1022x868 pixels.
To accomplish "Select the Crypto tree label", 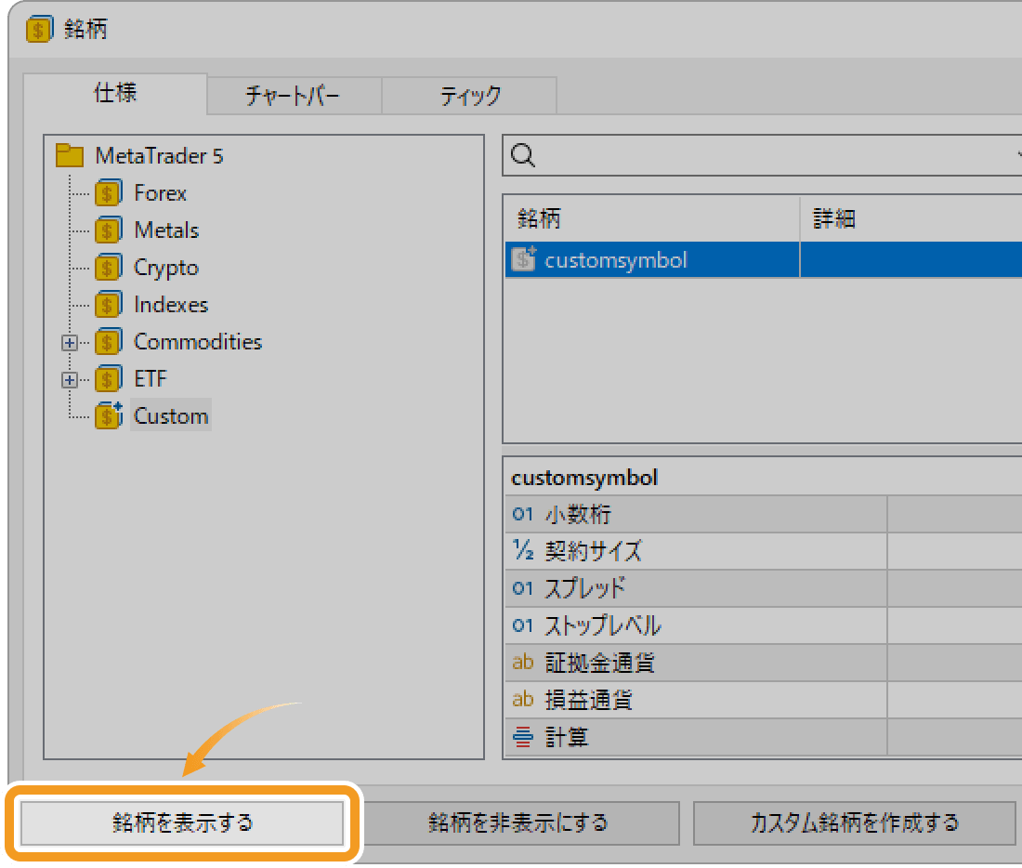I will coord(165,268).
